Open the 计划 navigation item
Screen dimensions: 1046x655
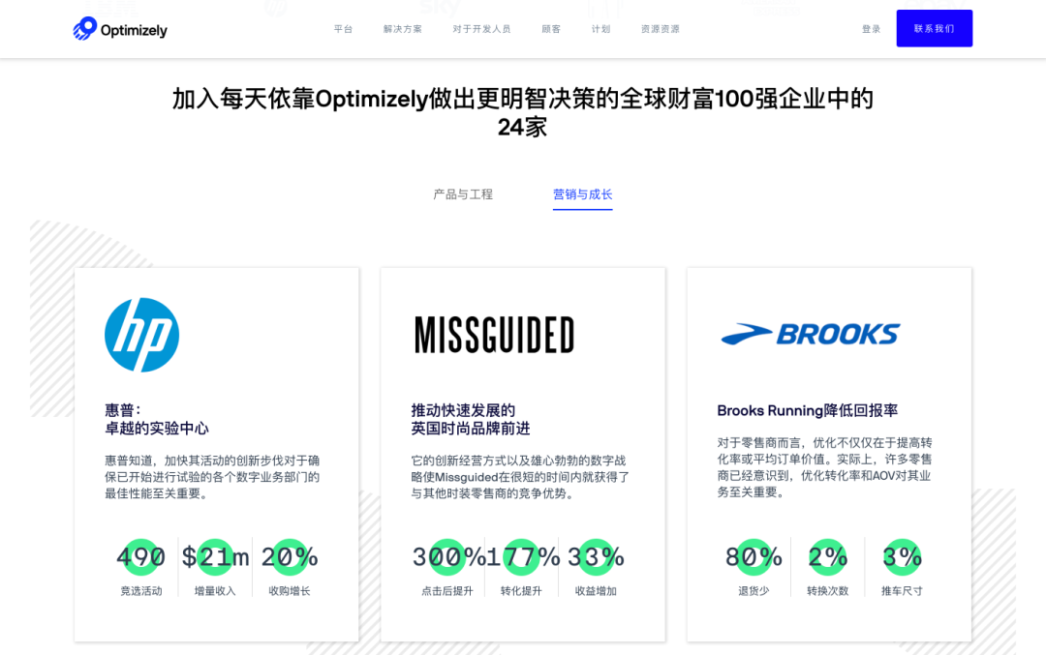pyautogui.click(x=600, y=29)
